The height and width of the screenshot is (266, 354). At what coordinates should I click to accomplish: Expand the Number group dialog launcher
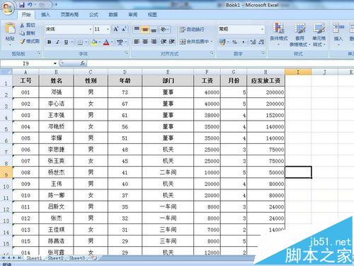point(263,53)
